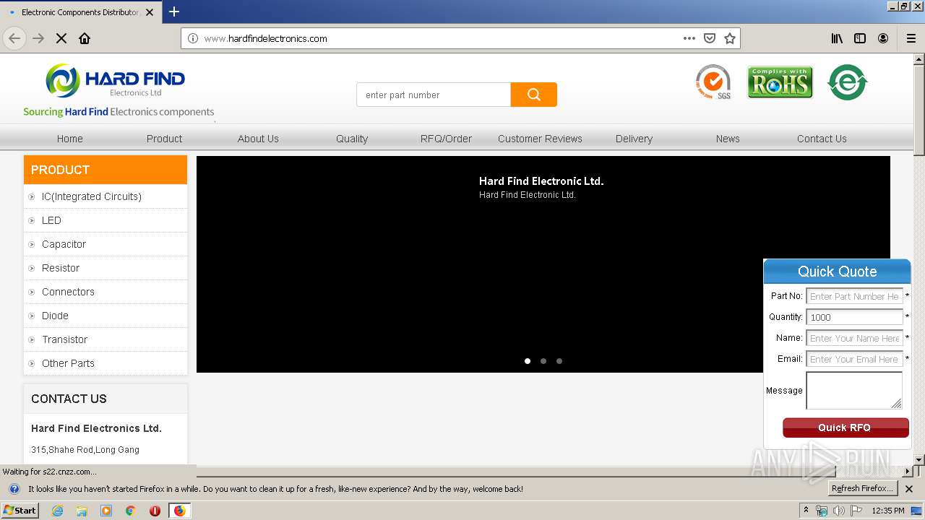Open Internet Explorer from the taskbar

pos(57,511)
